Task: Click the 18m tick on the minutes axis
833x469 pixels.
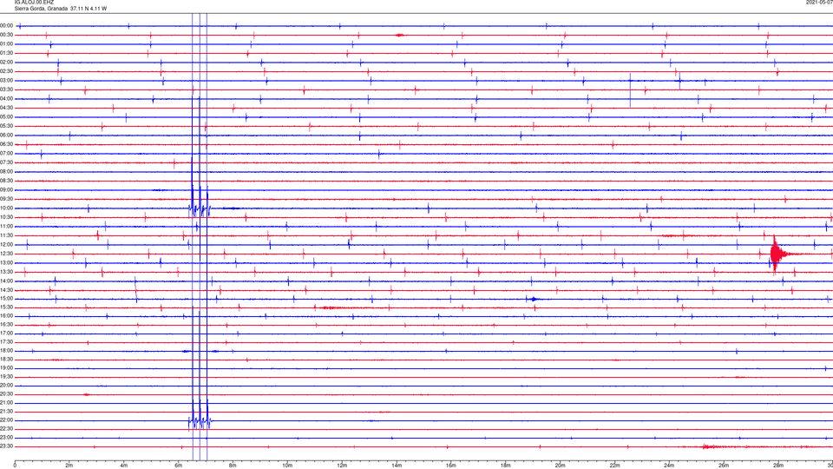Action: (505, 466)
